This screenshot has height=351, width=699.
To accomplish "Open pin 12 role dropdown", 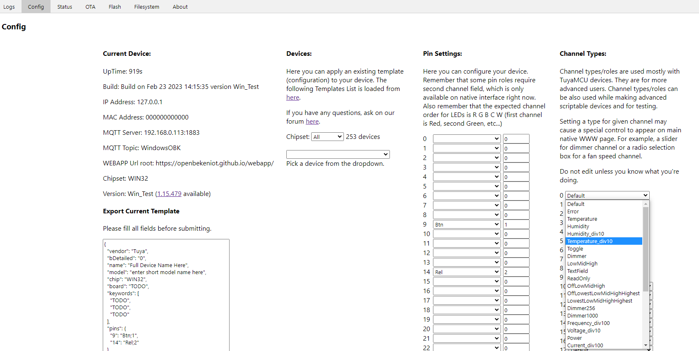I will click(467, 253).
